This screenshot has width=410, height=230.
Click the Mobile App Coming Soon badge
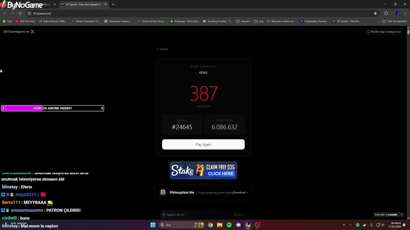(x=384, y=32)
